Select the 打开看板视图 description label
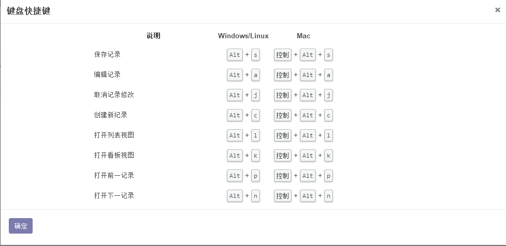Image resolution: width=506 pixels, height=246 pixels. (x=114, y=155)
